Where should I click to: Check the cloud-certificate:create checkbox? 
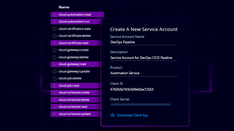click(54, 29)
